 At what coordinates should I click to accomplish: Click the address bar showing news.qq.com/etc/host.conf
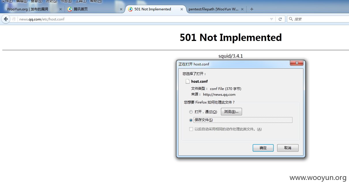coord(143,19)
